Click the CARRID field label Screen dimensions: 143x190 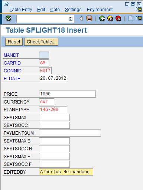(x=12, y=63)
